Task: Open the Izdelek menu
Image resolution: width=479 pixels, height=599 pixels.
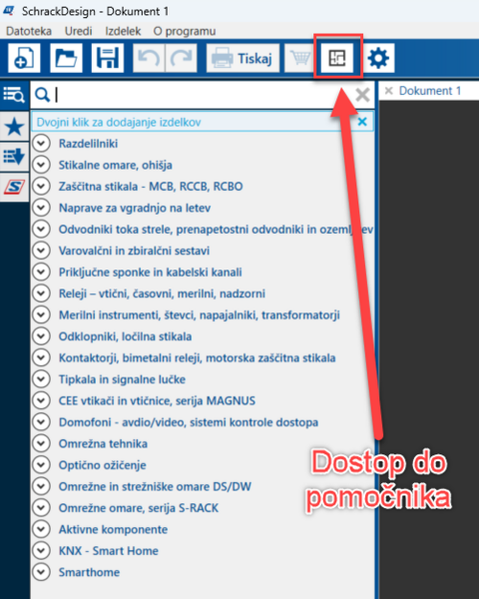Action: pos(123,31)
